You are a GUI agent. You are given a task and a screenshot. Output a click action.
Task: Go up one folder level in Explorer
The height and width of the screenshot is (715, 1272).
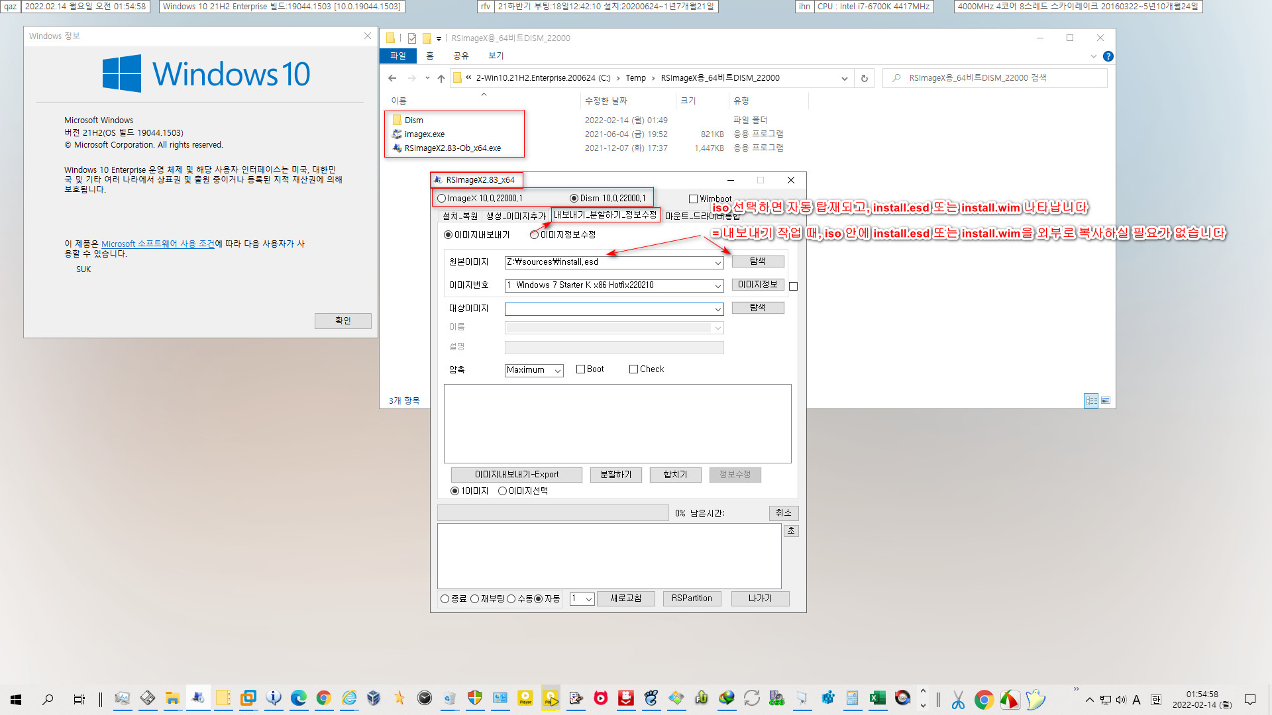click(x=441, y=78)
